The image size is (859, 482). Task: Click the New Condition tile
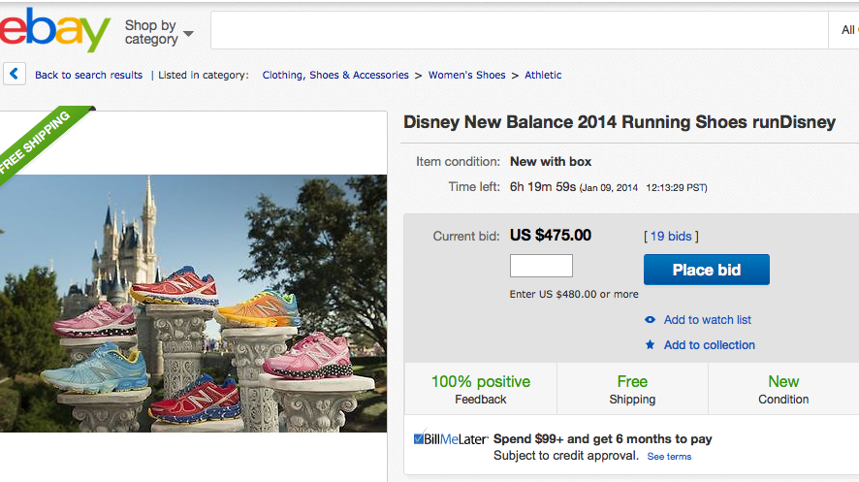coord(783,389)
